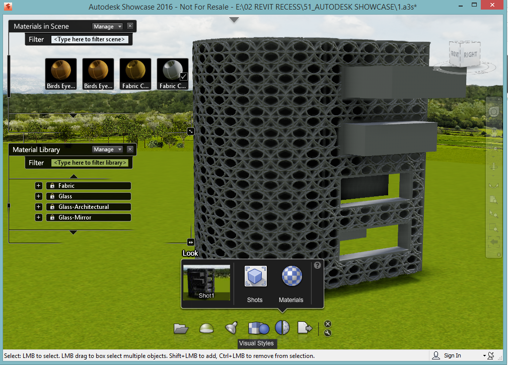Viewport: 508px width, 365px height.
Task: Click the scene filter input field
Action: [90, 39]
